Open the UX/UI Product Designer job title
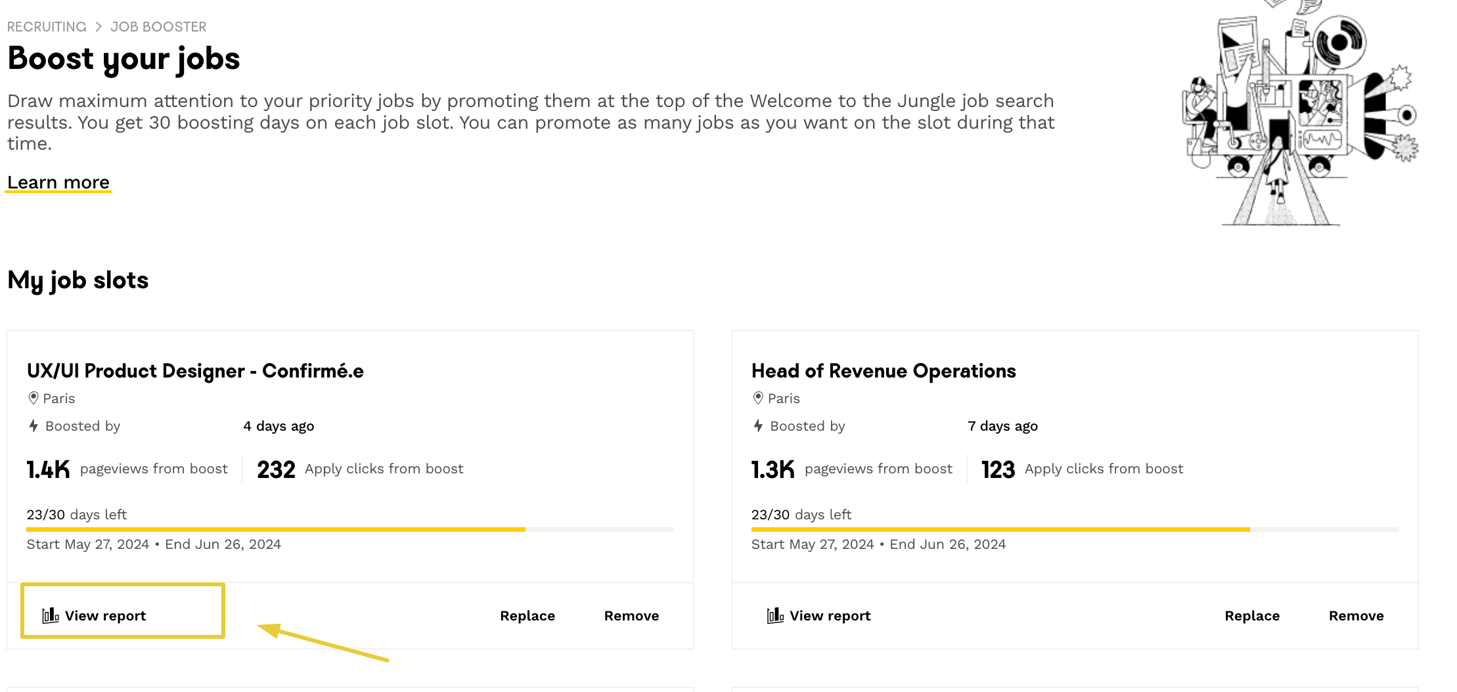Screen dimensions: 1457x692 pos(195,371)
